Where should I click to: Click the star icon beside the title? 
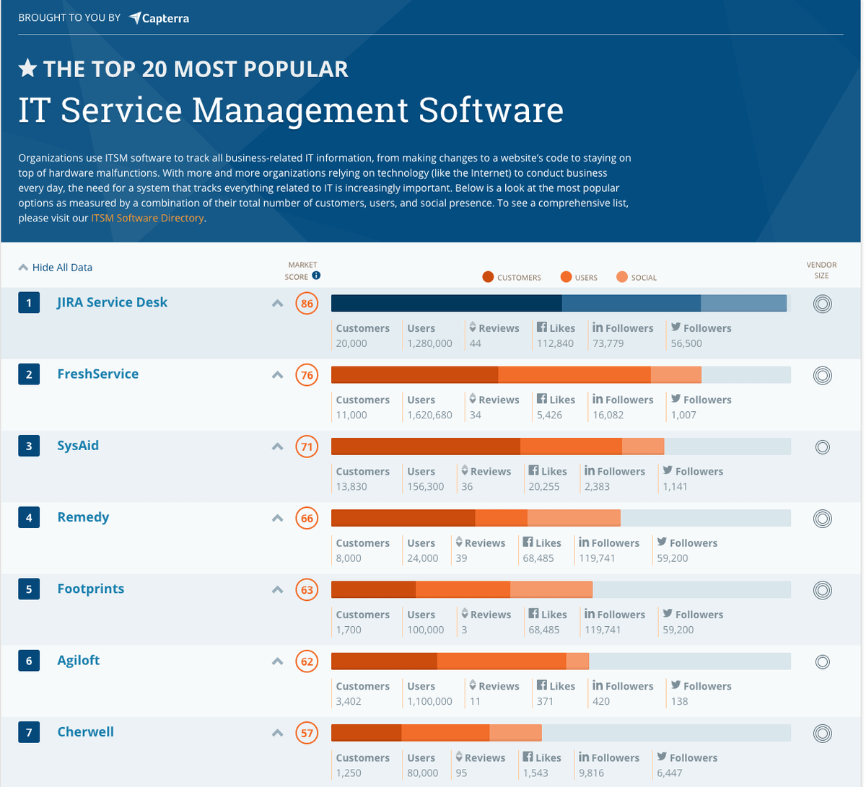(x=27, y=69)
